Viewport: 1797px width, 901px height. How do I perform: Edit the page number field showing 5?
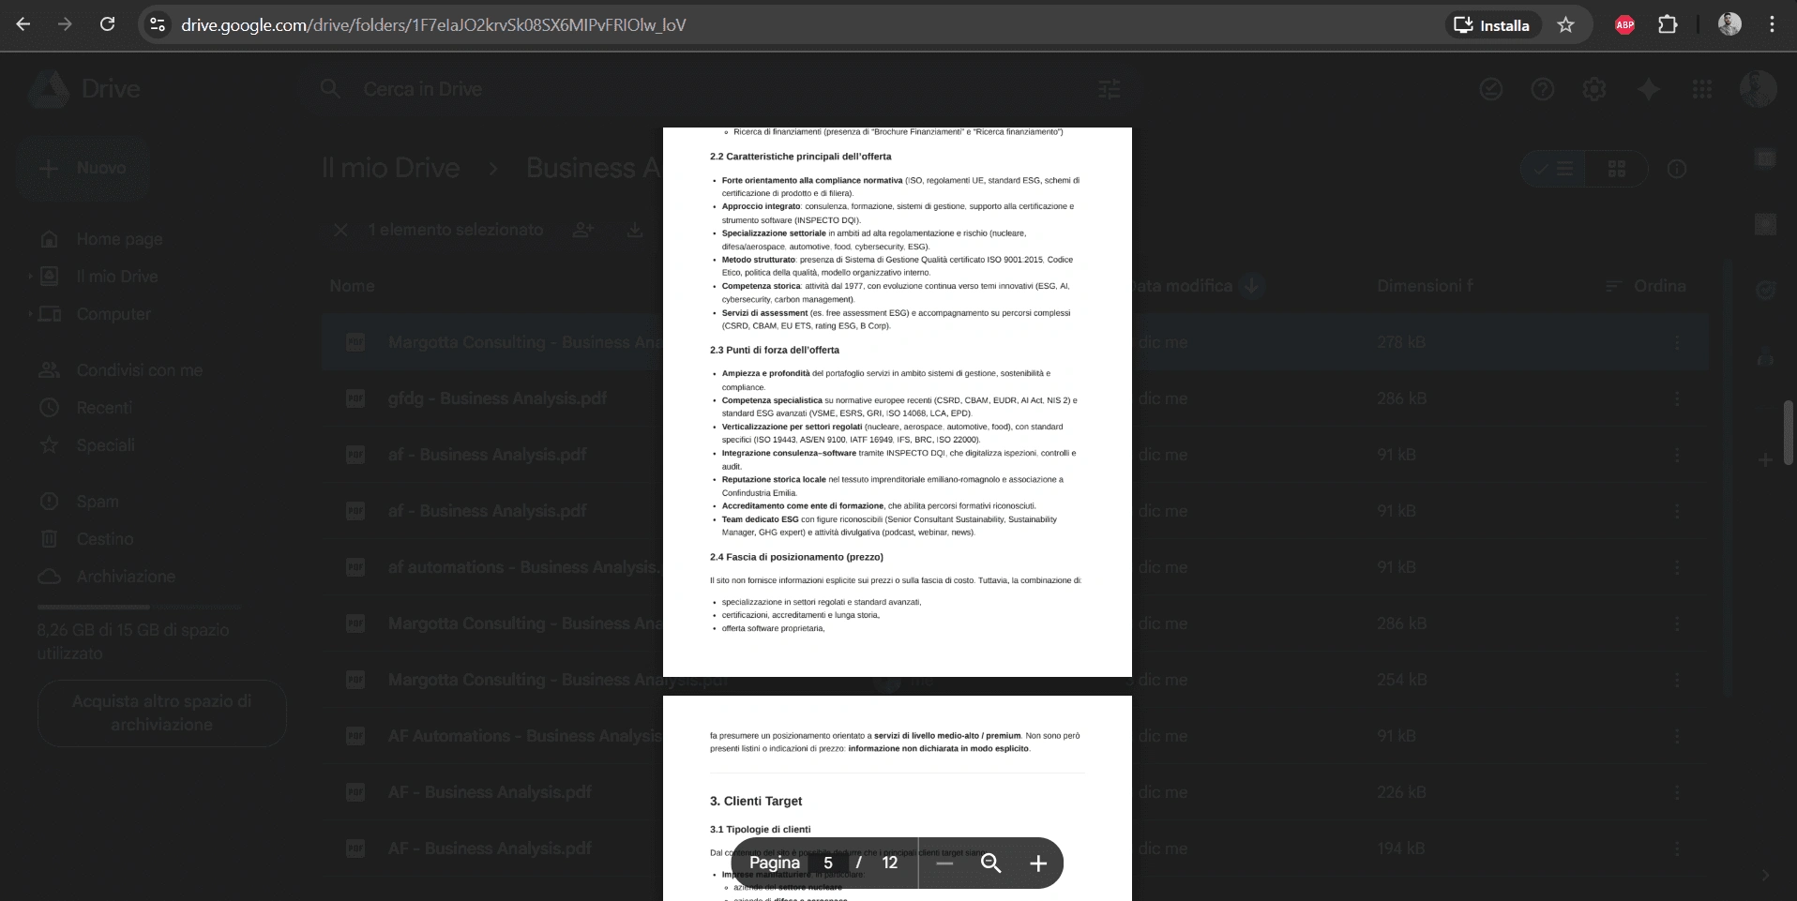coord(828,863)
